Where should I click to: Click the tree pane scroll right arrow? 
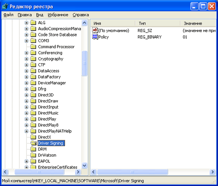[x=78, y=172]
